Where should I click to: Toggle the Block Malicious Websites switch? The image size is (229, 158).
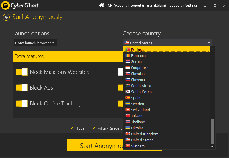pyautogui.click(x=22, y=72)
